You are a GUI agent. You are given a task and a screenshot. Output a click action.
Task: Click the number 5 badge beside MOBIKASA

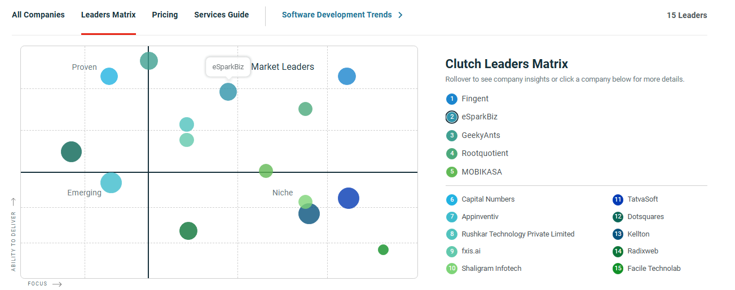click(452, 172)
